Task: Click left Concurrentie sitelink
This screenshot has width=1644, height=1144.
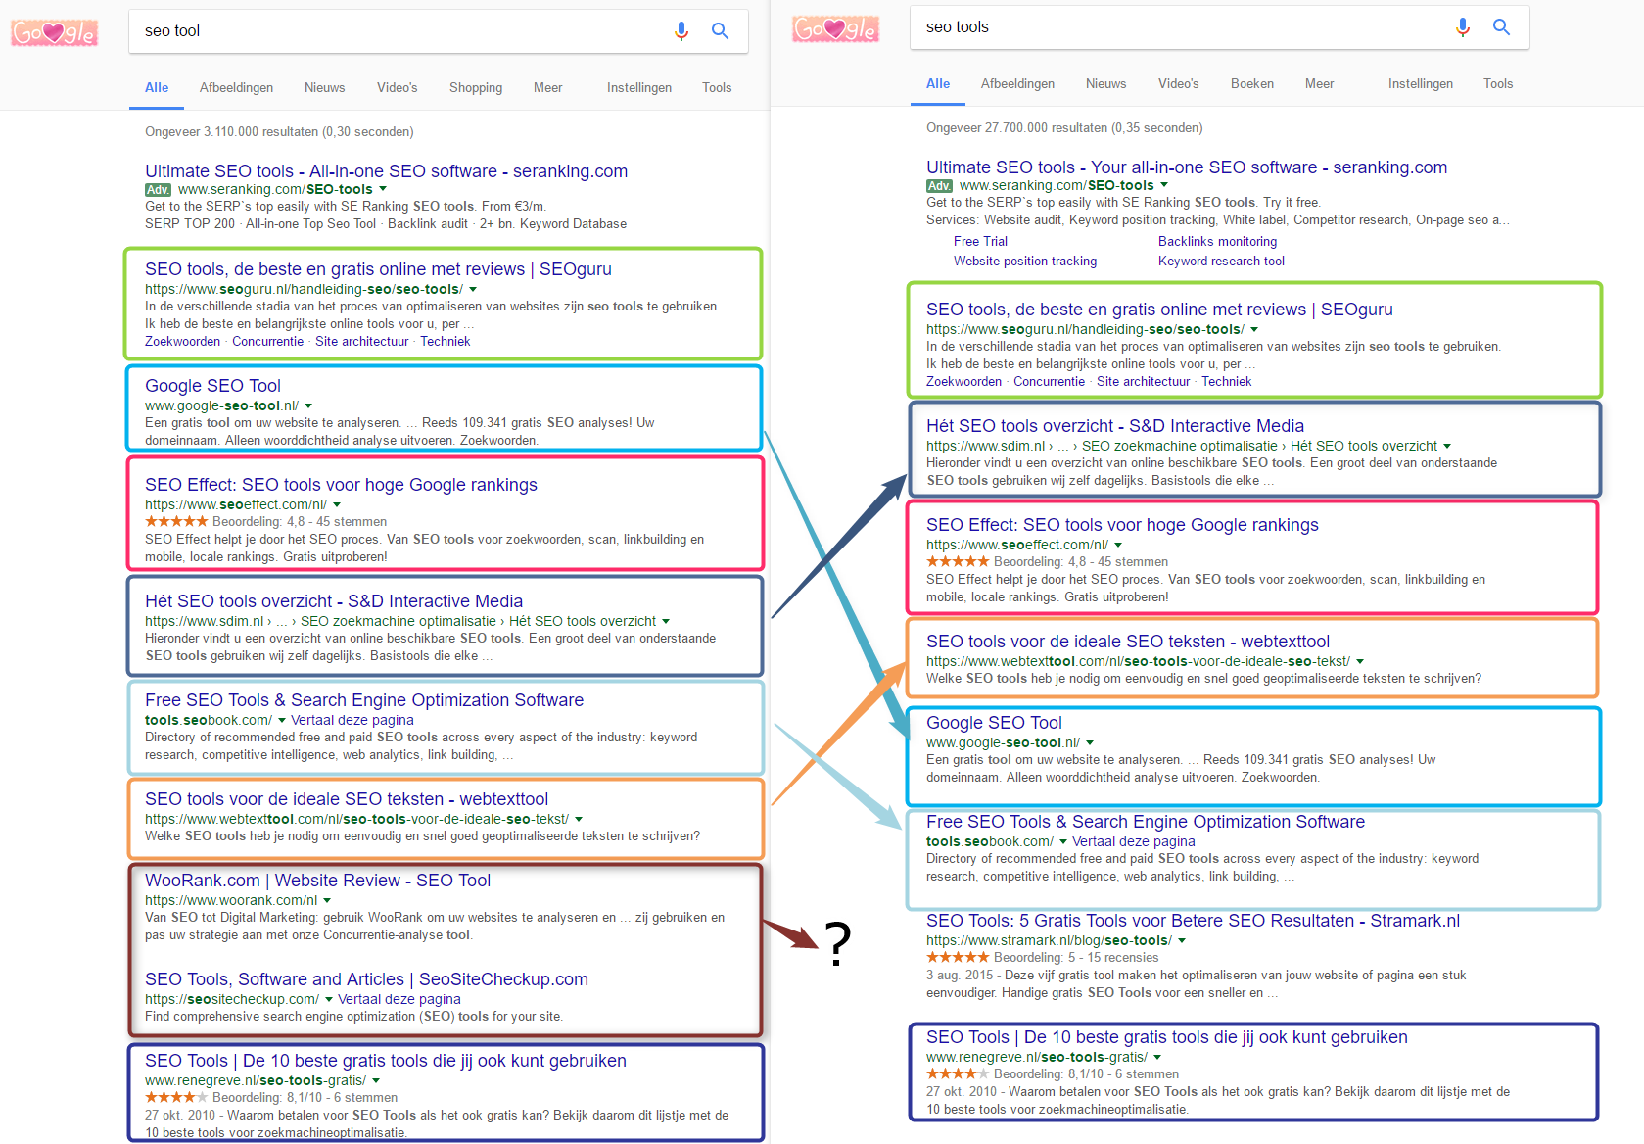Action: pos(267,341)
